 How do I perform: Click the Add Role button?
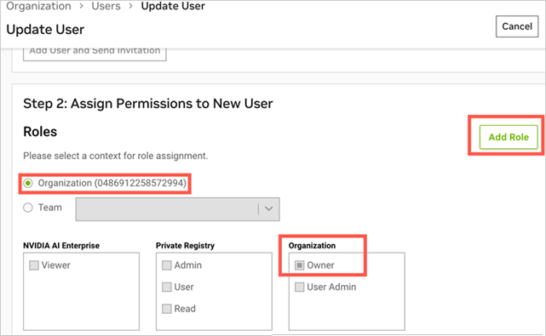click(509, 137)
